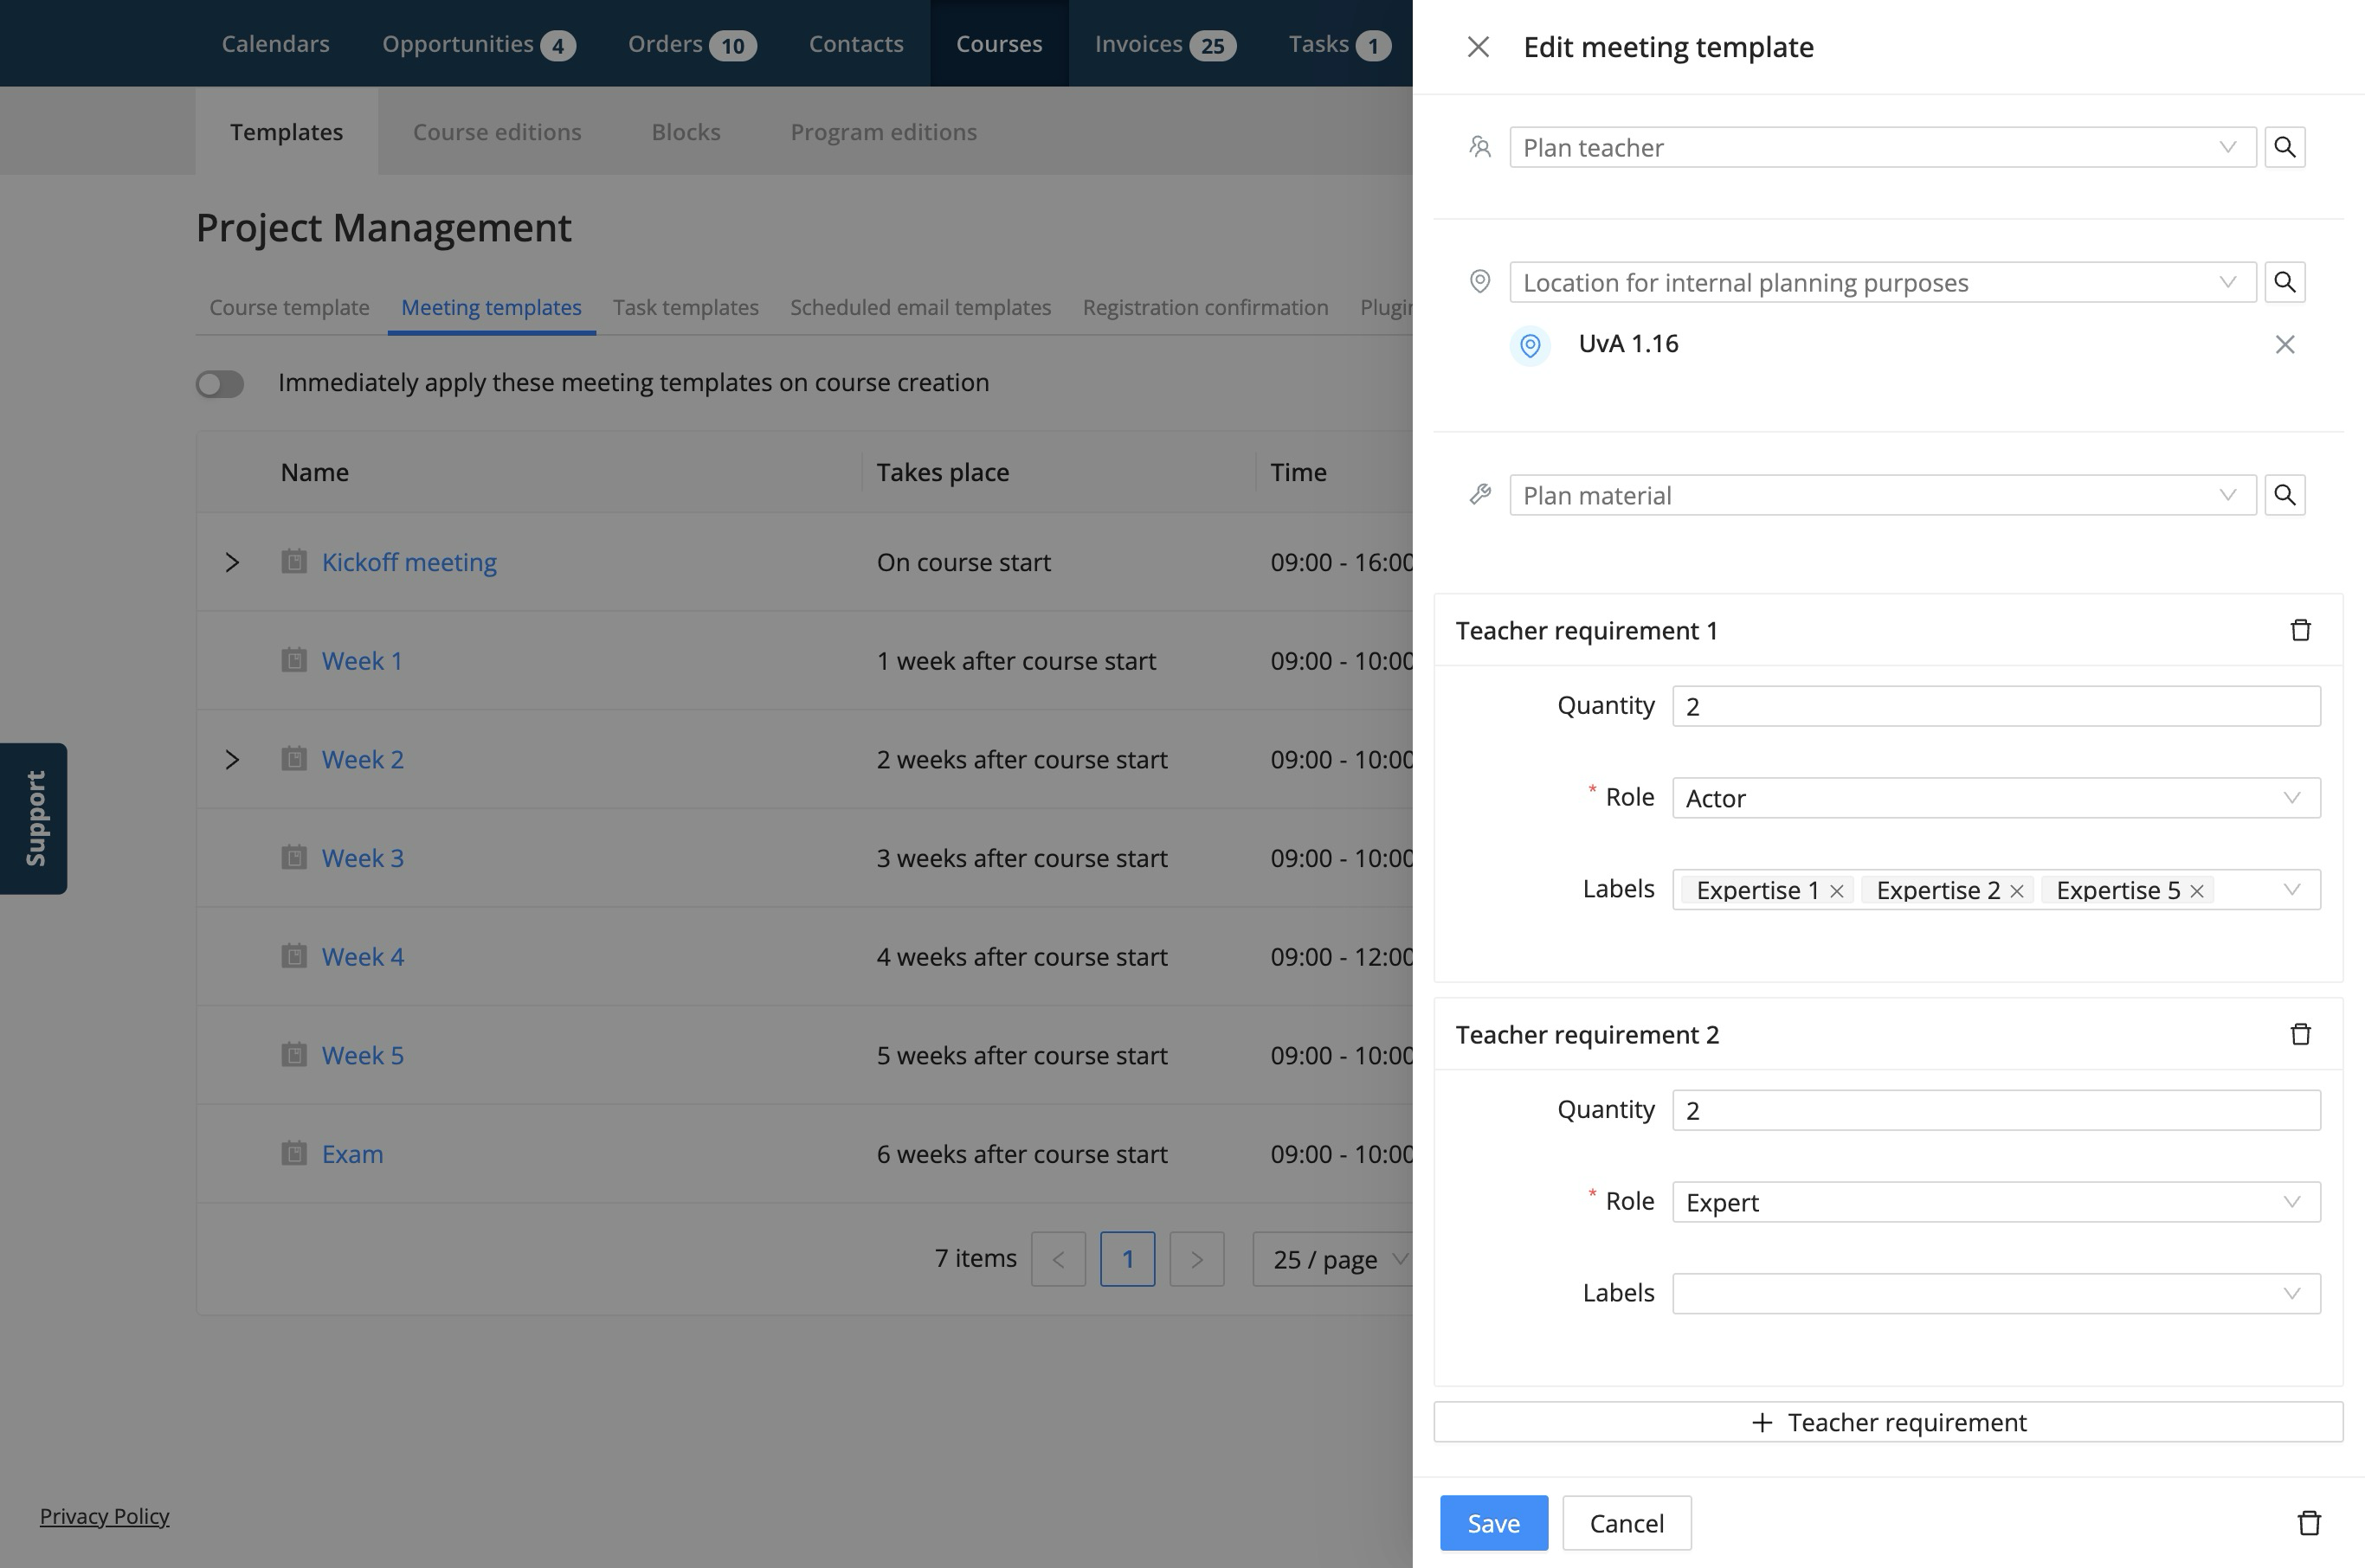Focus Quantity field in Teacher requirement 1
The image size is (2365, 1568).
tap(1996, 706)
